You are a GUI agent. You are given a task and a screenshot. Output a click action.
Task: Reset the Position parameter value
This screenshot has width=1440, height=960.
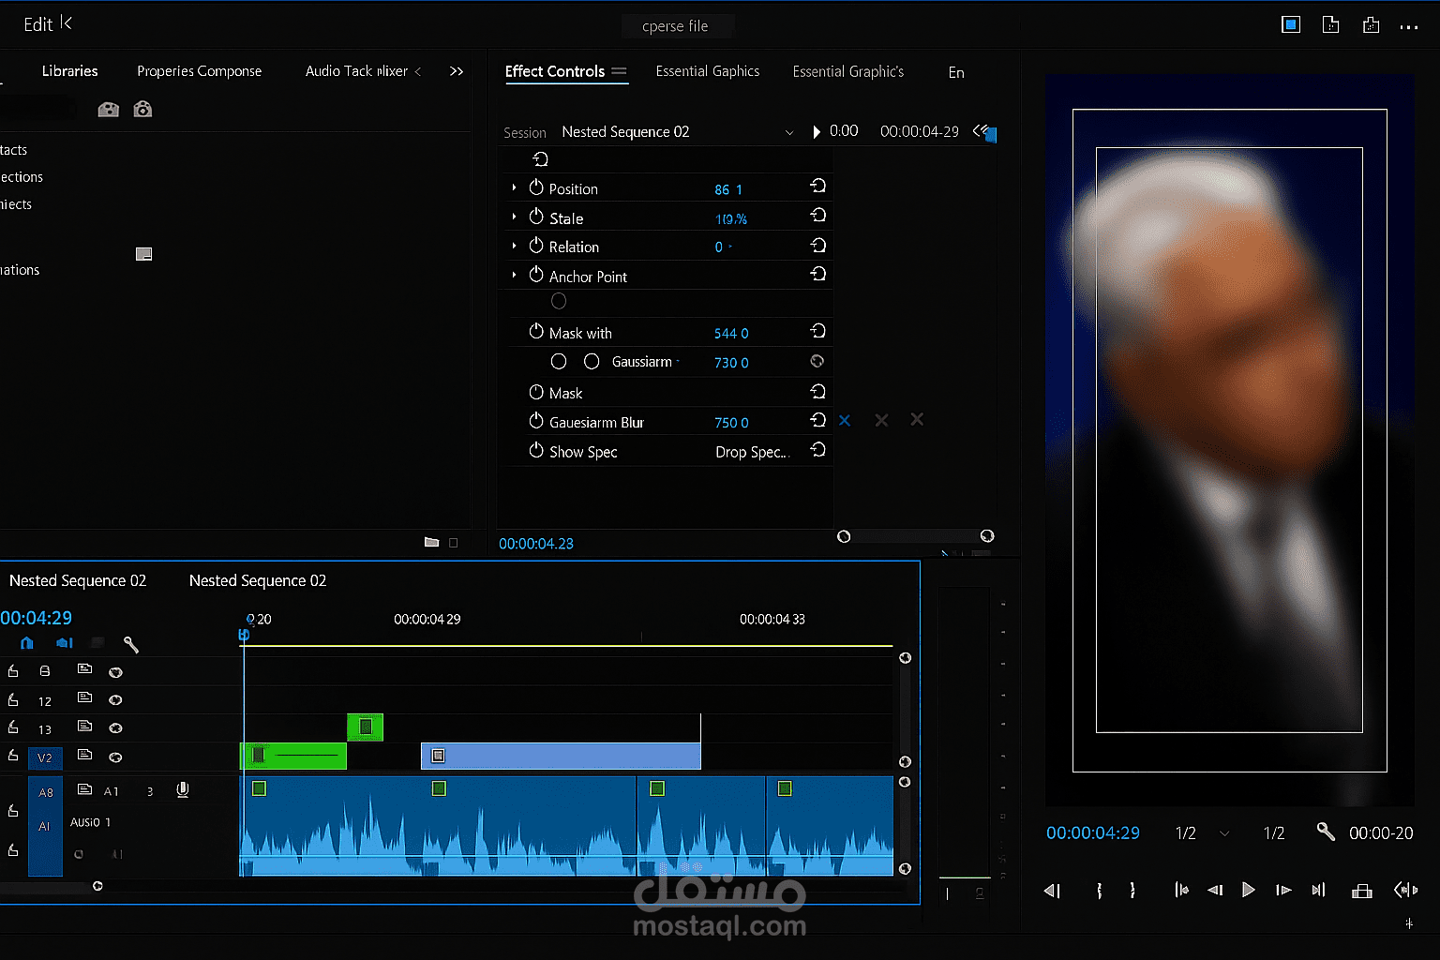(817, 187)
